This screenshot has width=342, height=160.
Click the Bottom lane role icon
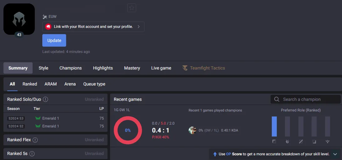(x=314, y=142)
